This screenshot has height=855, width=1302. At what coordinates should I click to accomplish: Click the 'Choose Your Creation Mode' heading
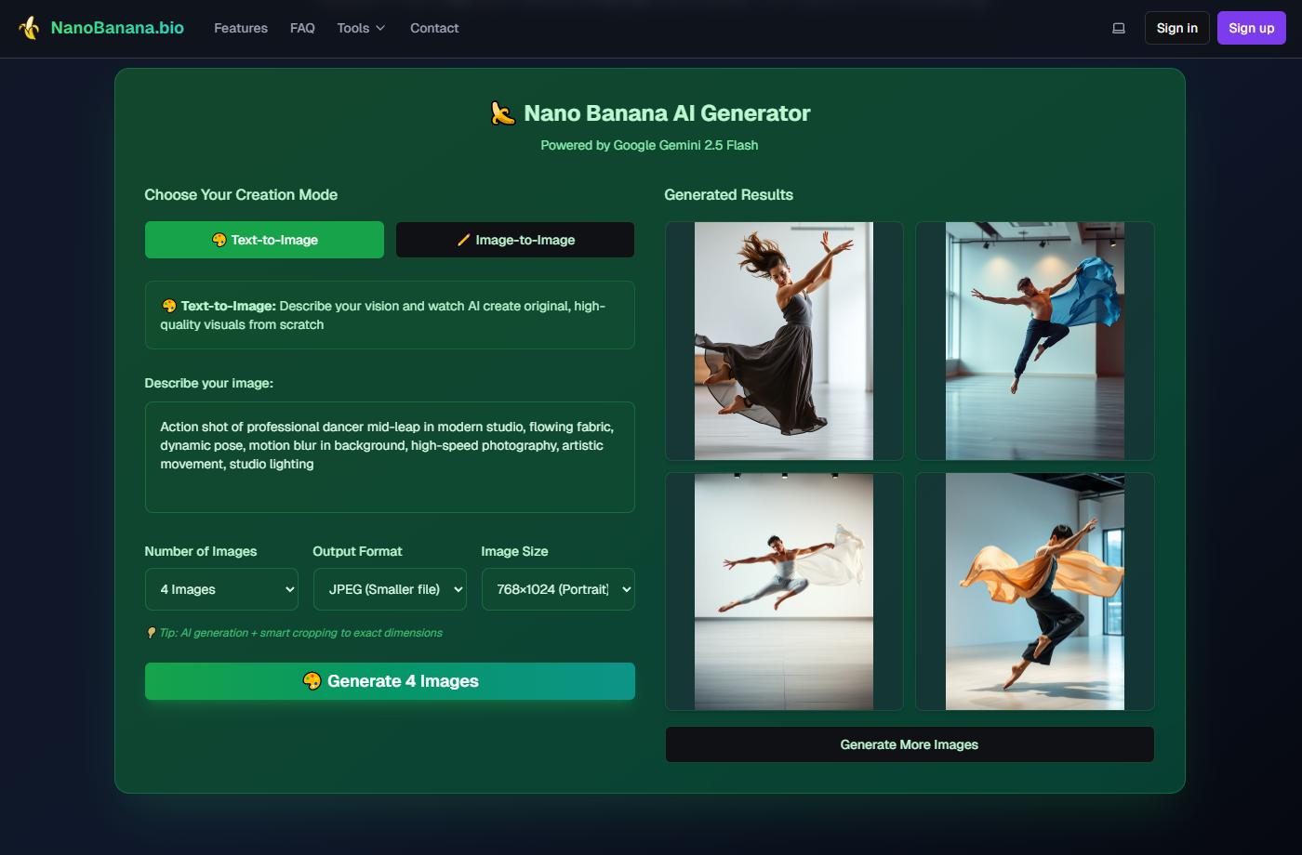(x=241, y=194)
